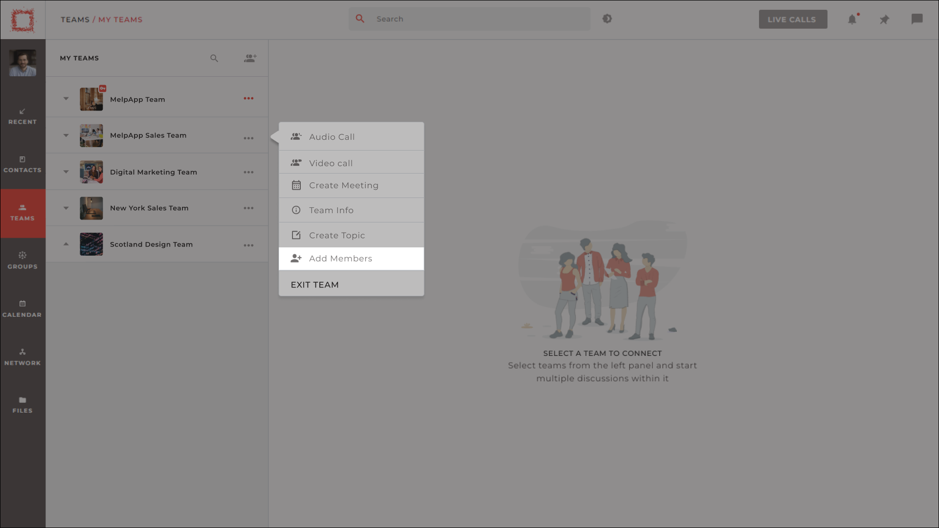Click Create Meeting menu option
This screenshot has width=939, height=528.
click(351, 185)
